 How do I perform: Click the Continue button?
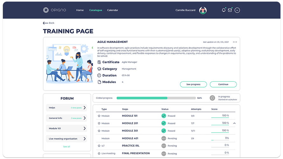coord(223,84)
